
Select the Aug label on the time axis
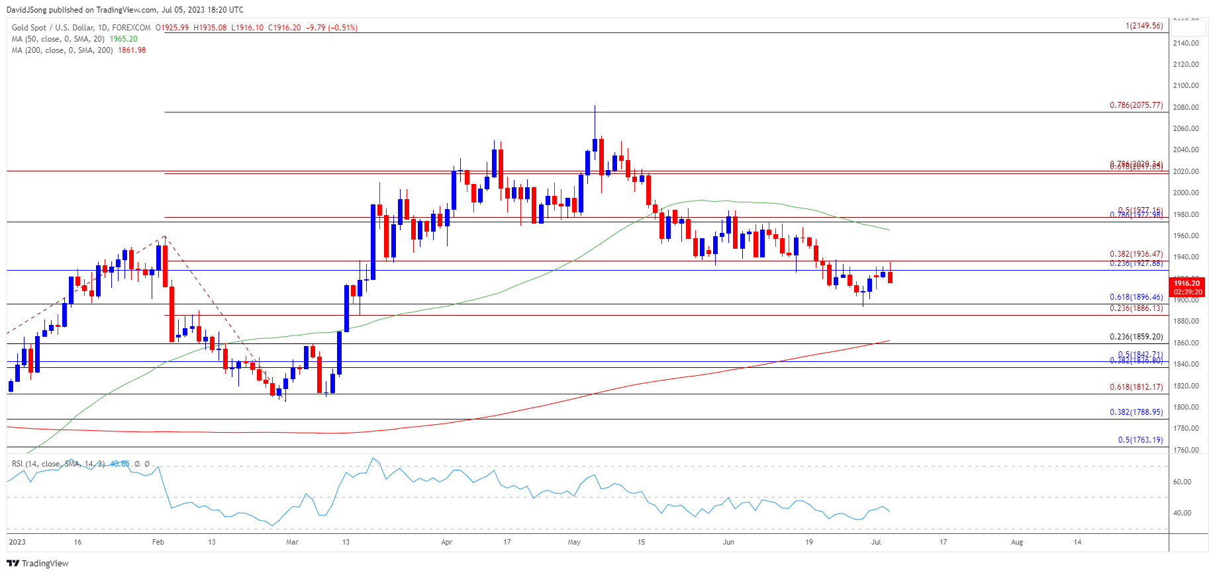[1017, 542]
